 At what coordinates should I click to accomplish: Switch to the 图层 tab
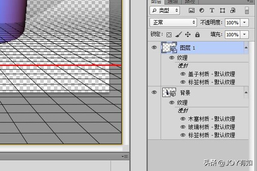pyautogui.click(x=156, y=2)
